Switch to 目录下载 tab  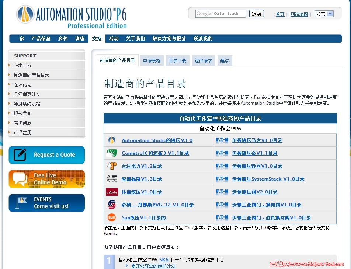[x=177, y=61]
